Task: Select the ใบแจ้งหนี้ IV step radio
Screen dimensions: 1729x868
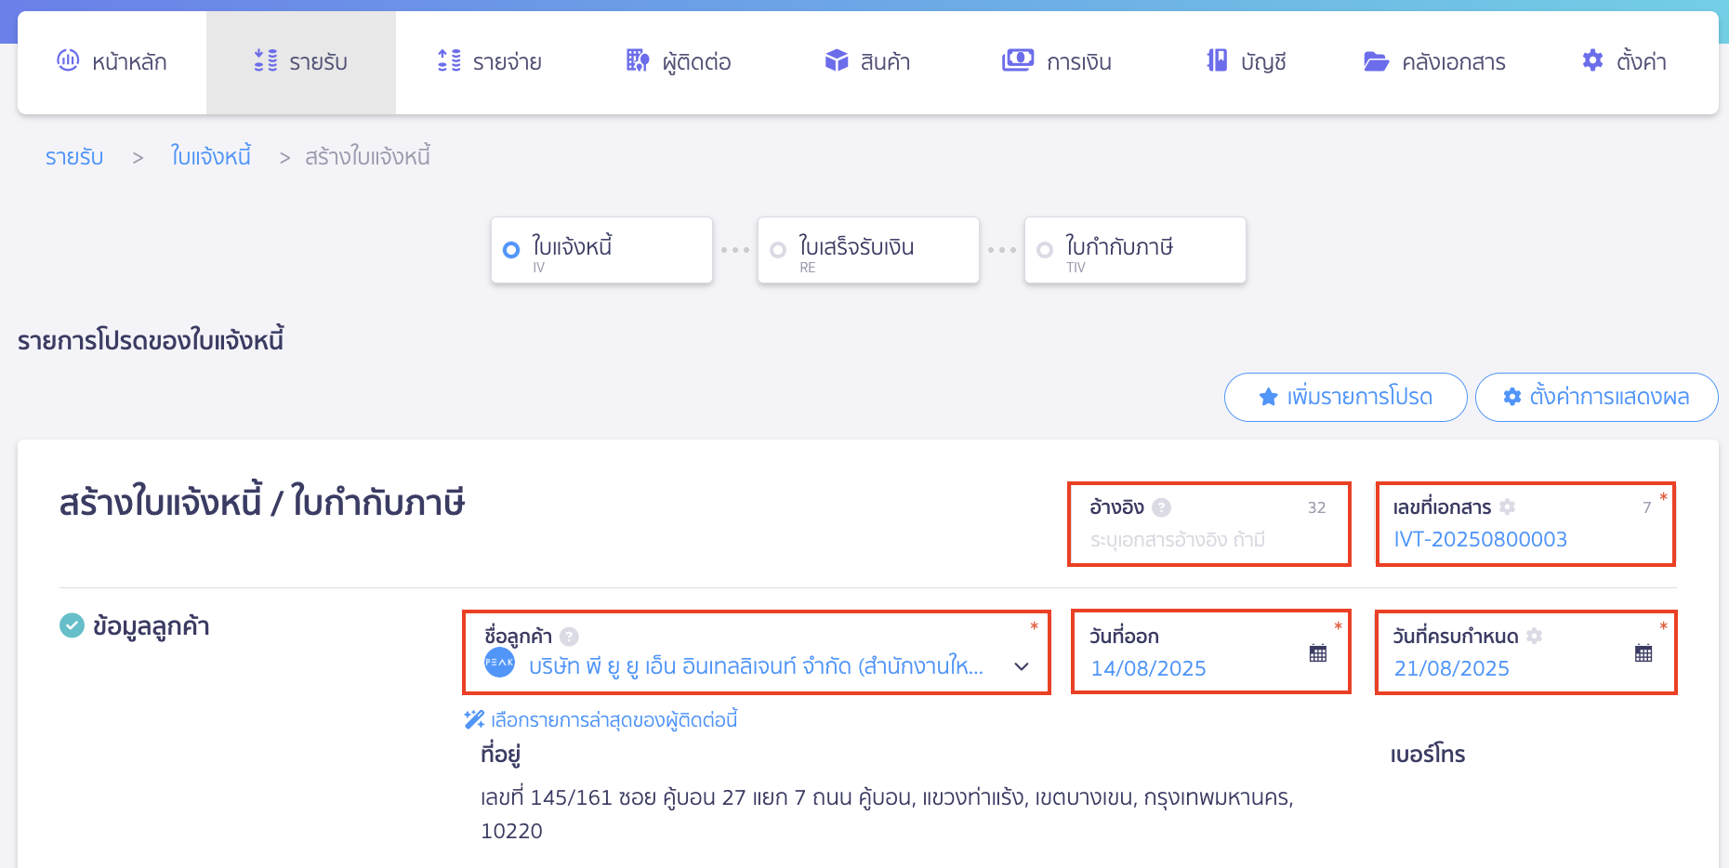Action: (509, 249)
